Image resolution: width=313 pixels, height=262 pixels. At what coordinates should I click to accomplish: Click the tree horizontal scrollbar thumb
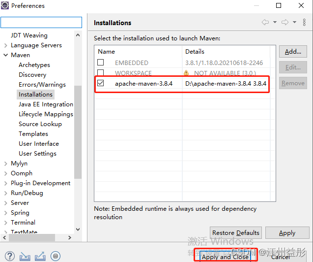tap(32, 237)
